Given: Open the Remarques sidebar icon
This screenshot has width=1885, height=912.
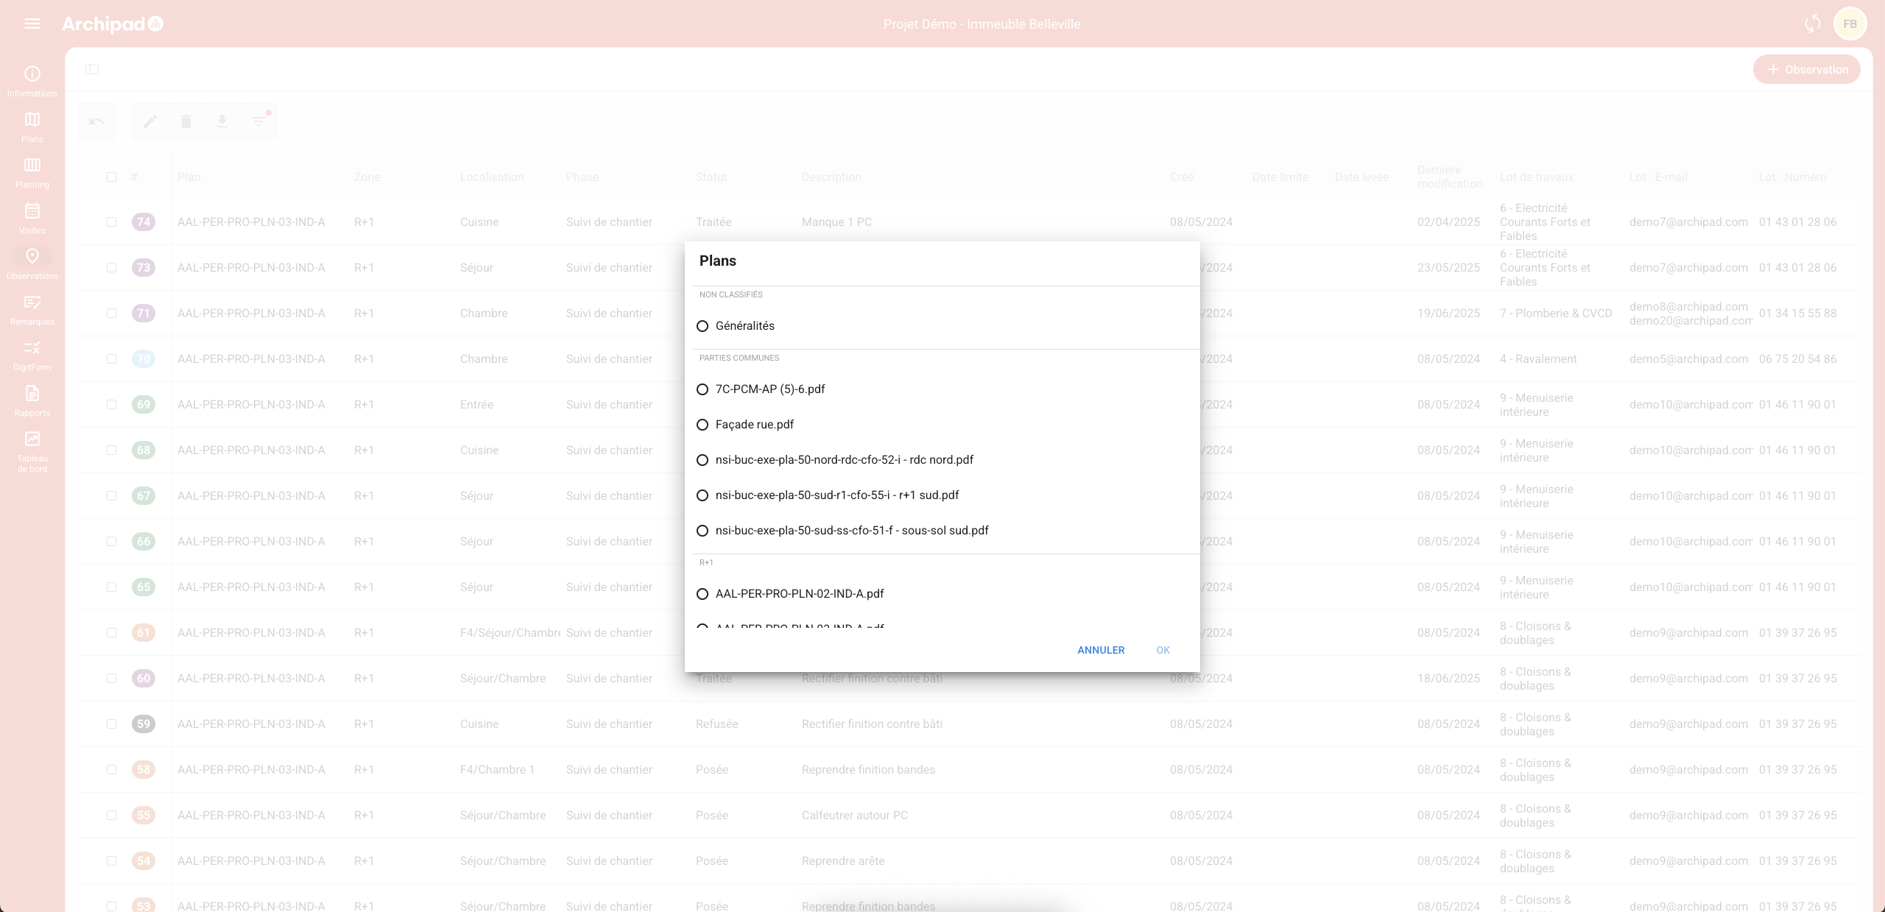Looking at the screenshot, I should tap(32, 309).
